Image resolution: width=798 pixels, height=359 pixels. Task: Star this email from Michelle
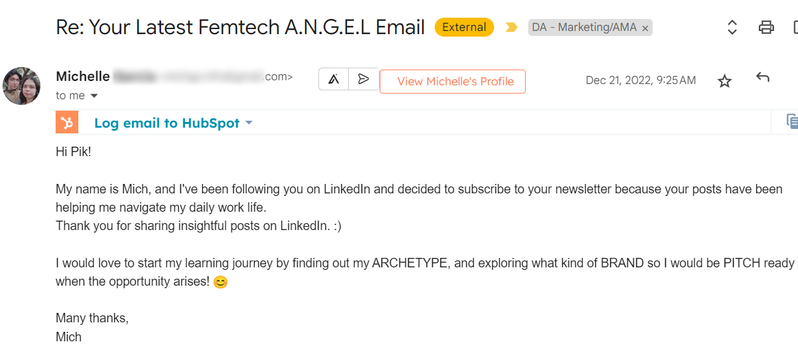pos(725,81)
